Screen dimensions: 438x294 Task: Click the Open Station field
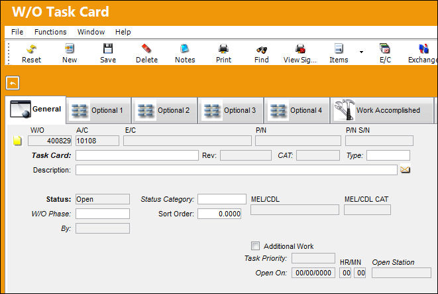tap(402, 273)
